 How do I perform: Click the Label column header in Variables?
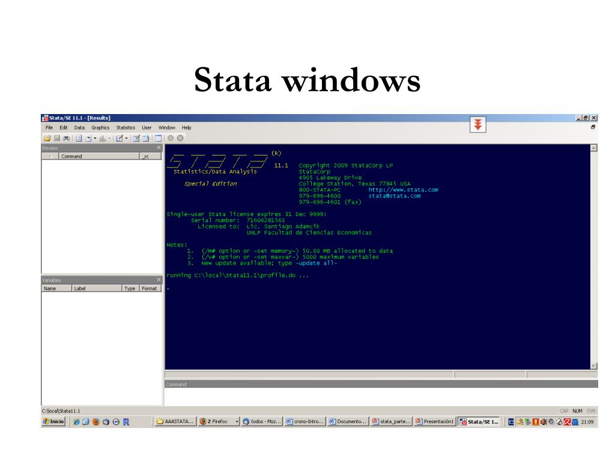[x=97, y=288]
